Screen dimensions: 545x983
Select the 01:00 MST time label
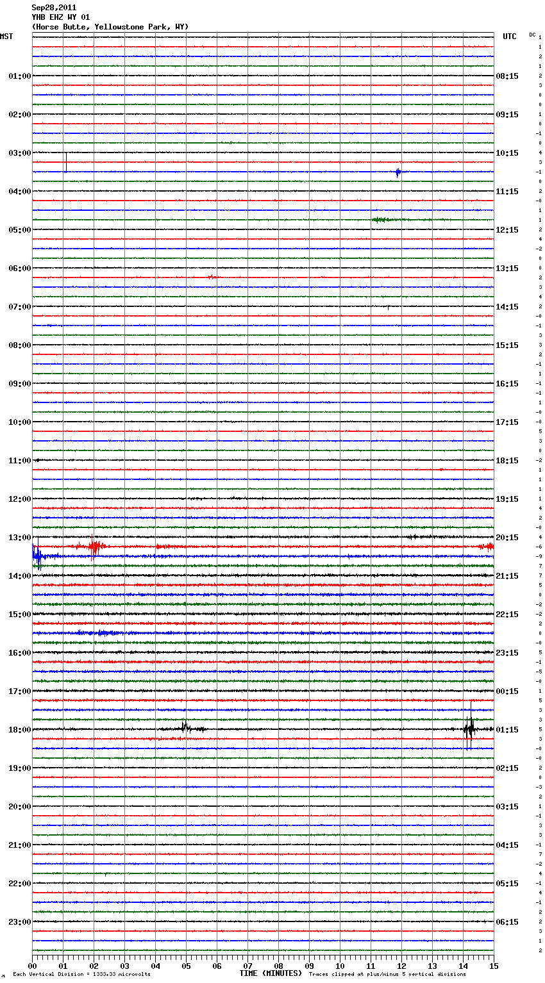click(x=20, y=76)
